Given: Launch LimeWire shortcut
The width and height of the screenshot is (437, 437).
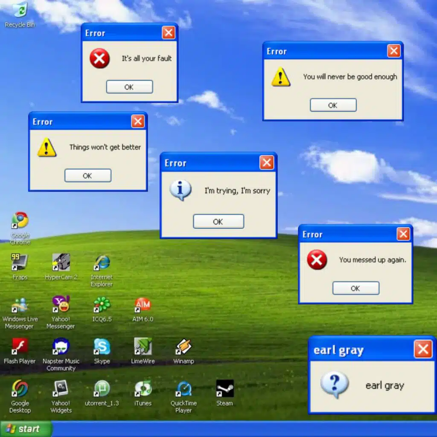Looking at the screenshot, I should point(143,351).
